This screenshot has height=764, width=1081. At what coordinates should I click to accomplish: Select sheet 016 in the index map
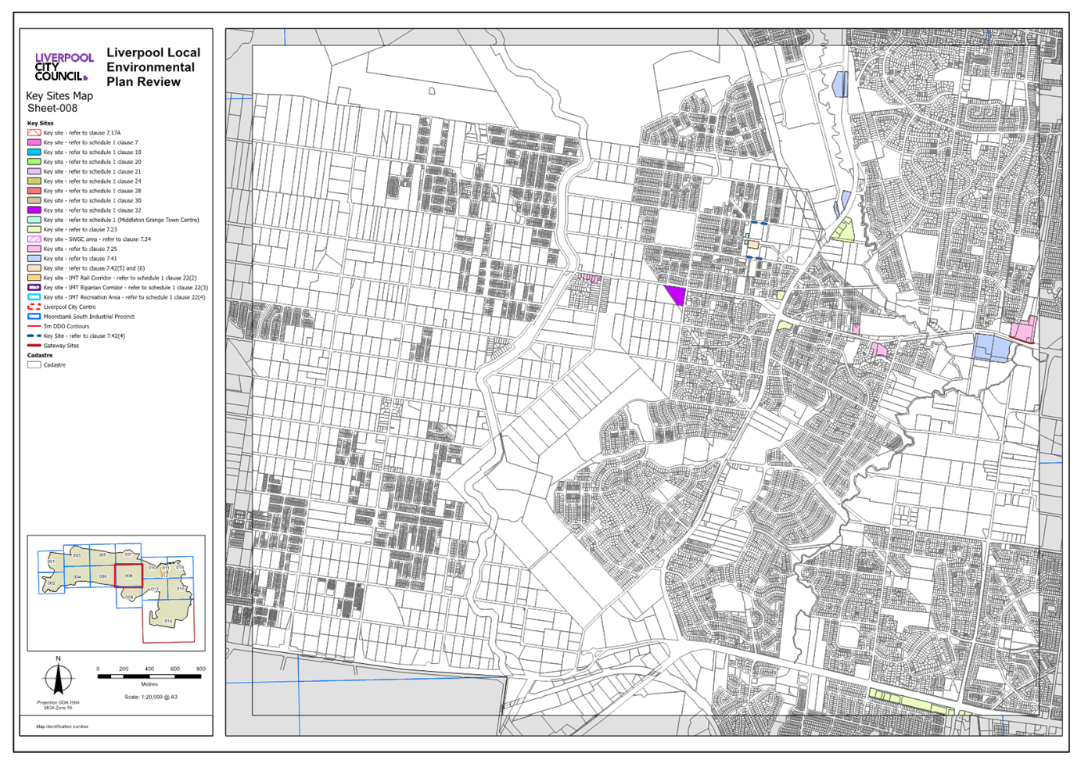point(168,621)
